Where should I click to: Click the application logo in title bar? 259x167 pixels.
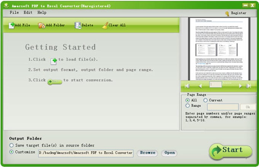6,6
